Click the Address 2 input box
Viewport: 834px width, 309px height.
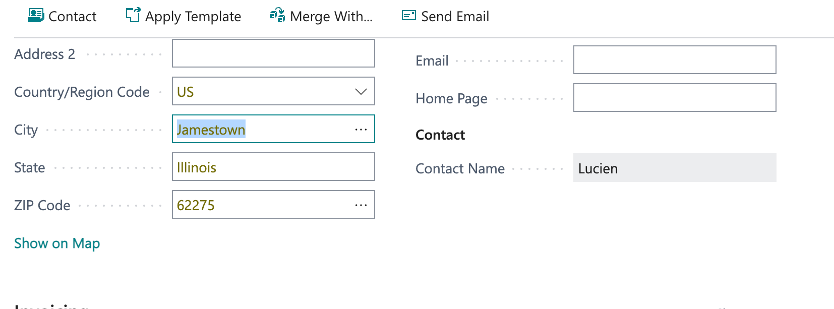click(273, 53)
